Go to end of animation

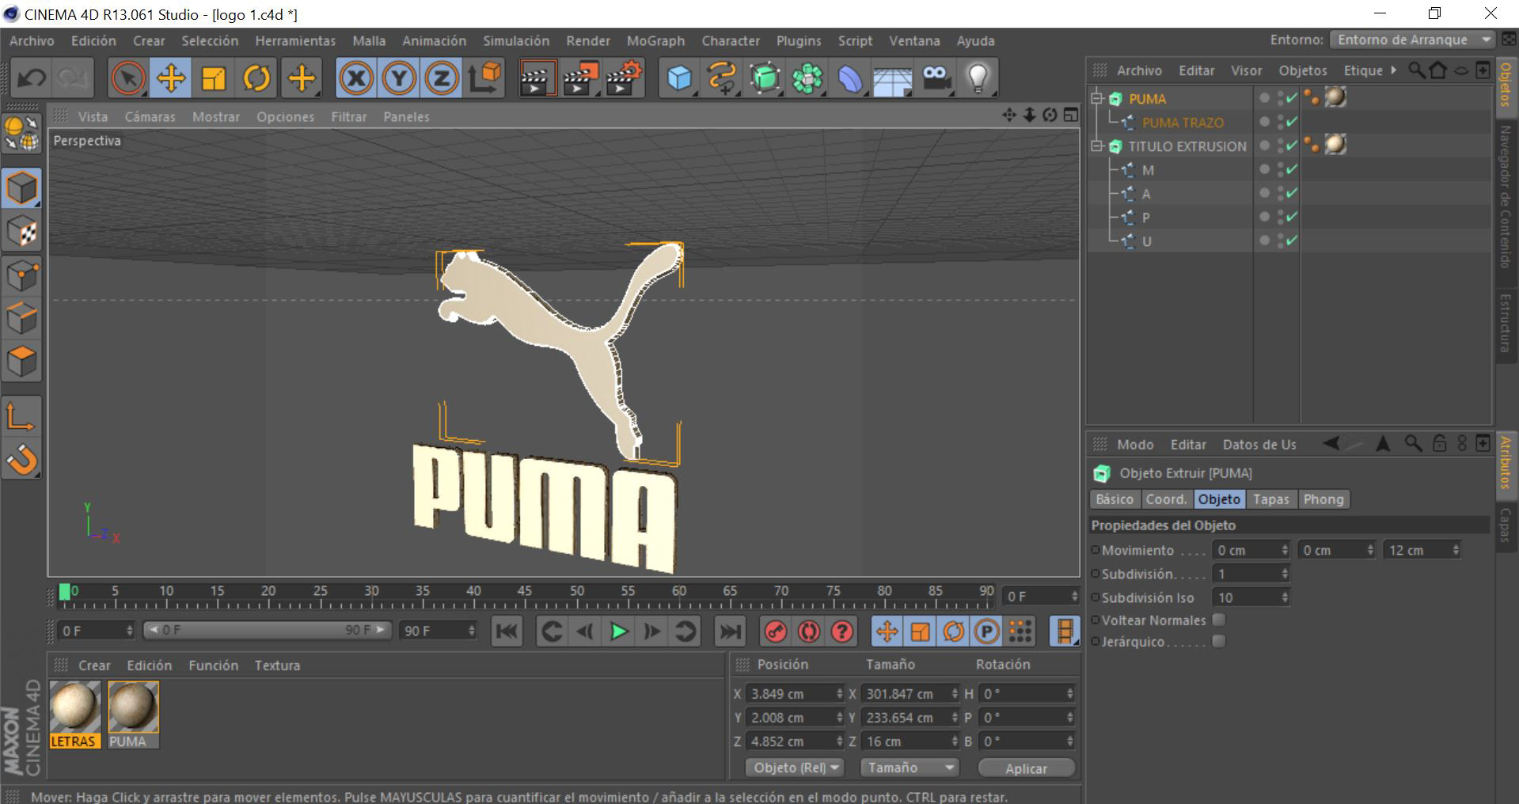tap(730, 631)
